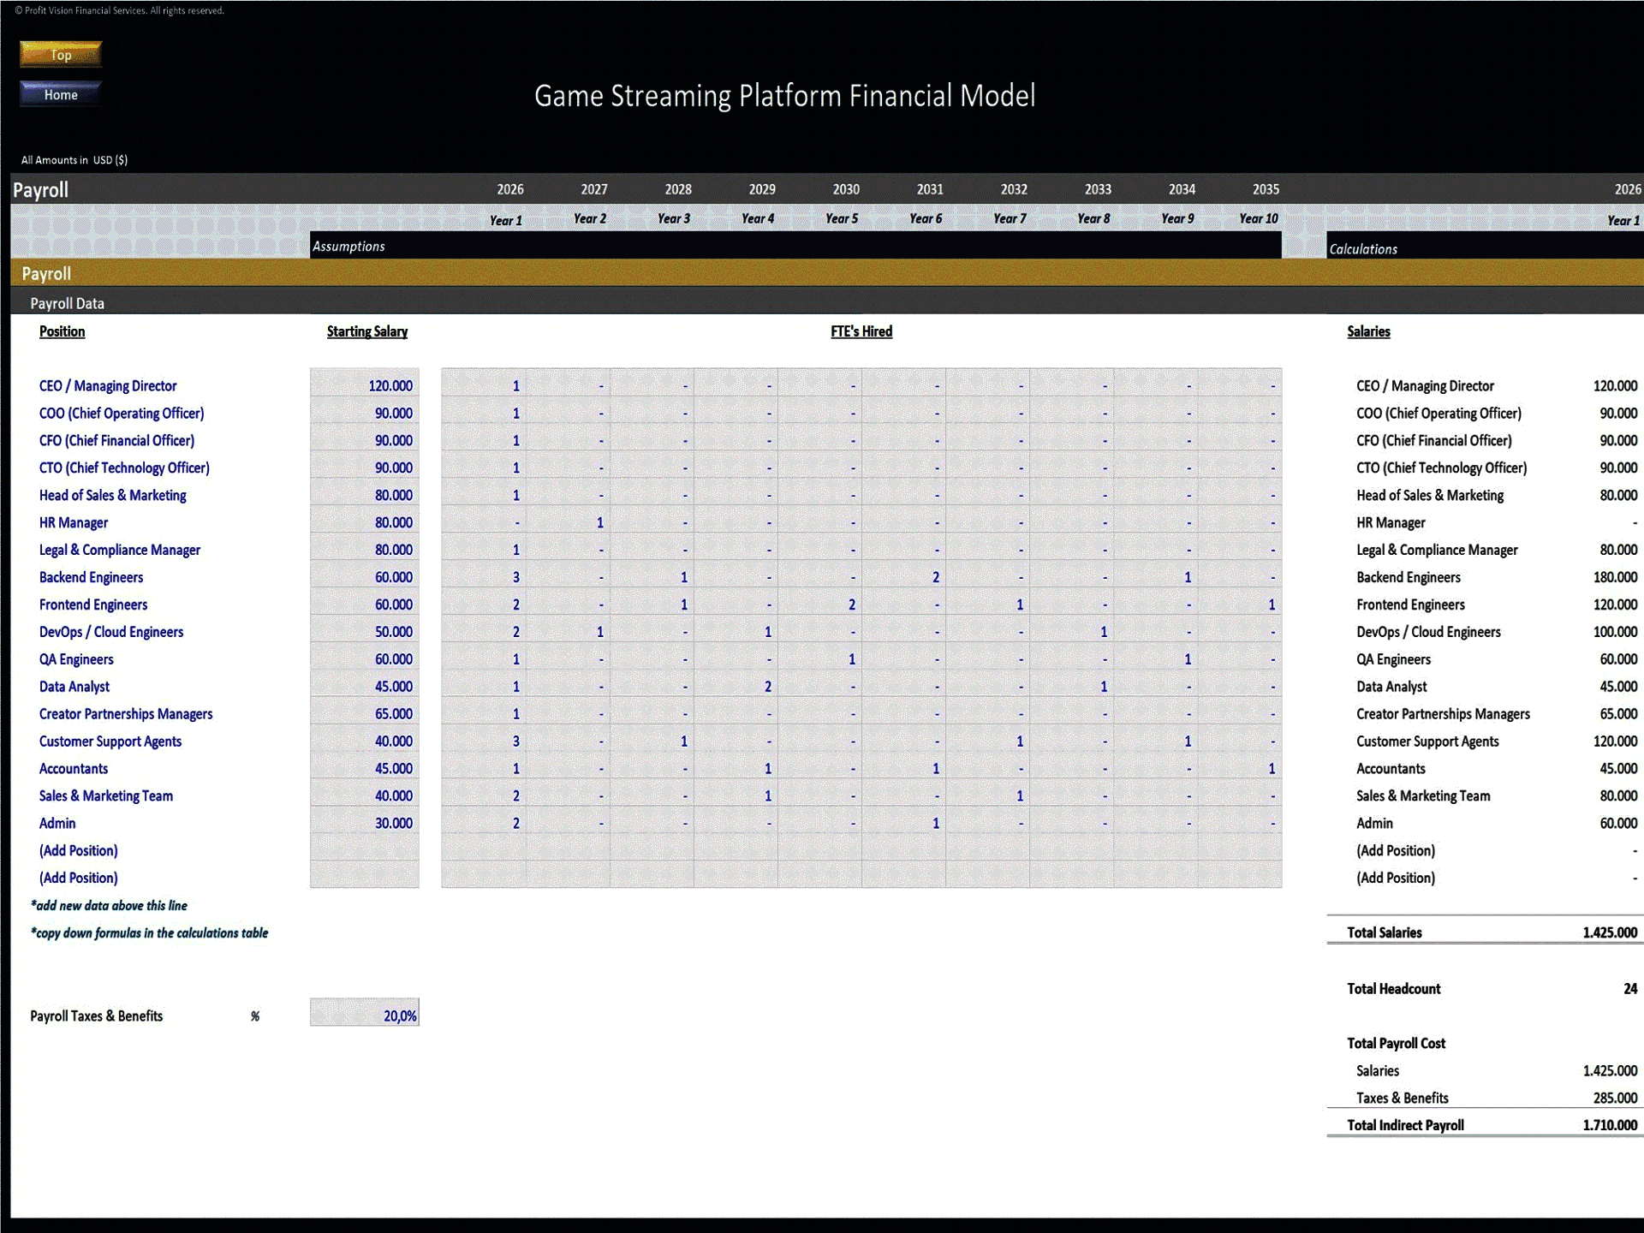
Task: Click the Position column header
Action: (62, 331)
